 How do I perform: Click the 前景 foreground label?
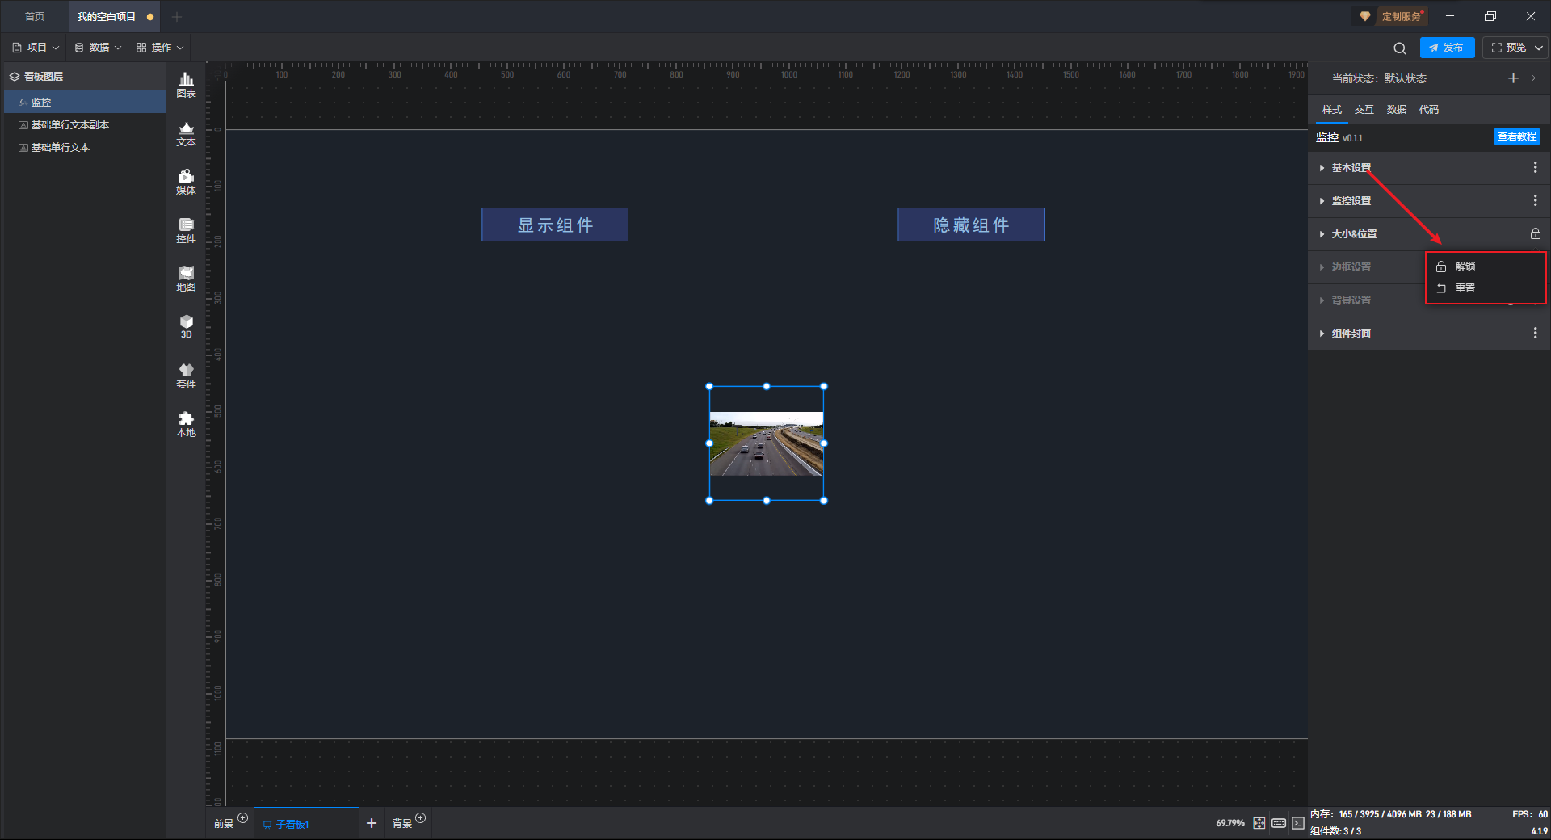point(224,824)
